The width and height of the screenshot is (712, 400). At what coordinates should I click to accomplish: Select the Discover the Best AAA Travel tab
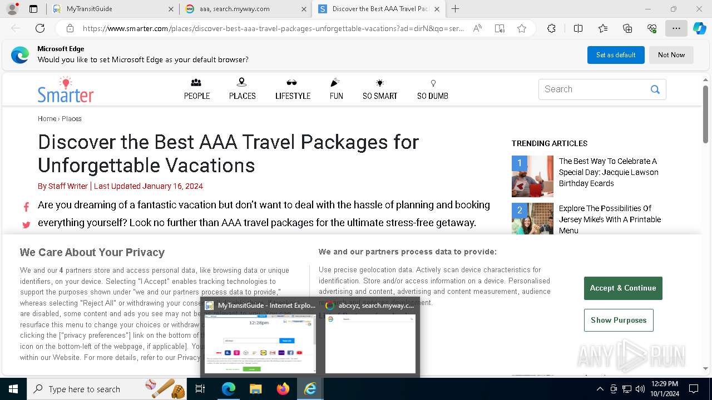[x=378, y=9]
